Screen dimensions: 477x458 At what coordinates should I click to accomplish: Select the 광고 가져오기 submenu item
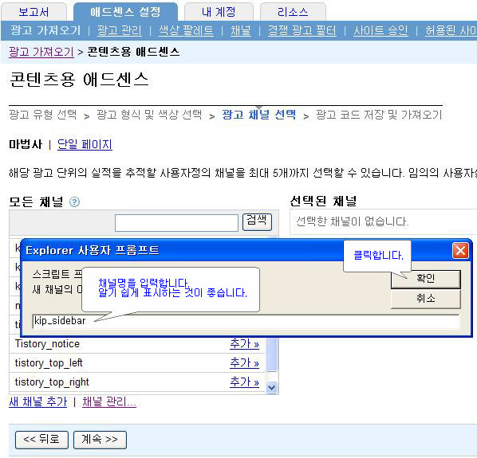click(45, 30)
